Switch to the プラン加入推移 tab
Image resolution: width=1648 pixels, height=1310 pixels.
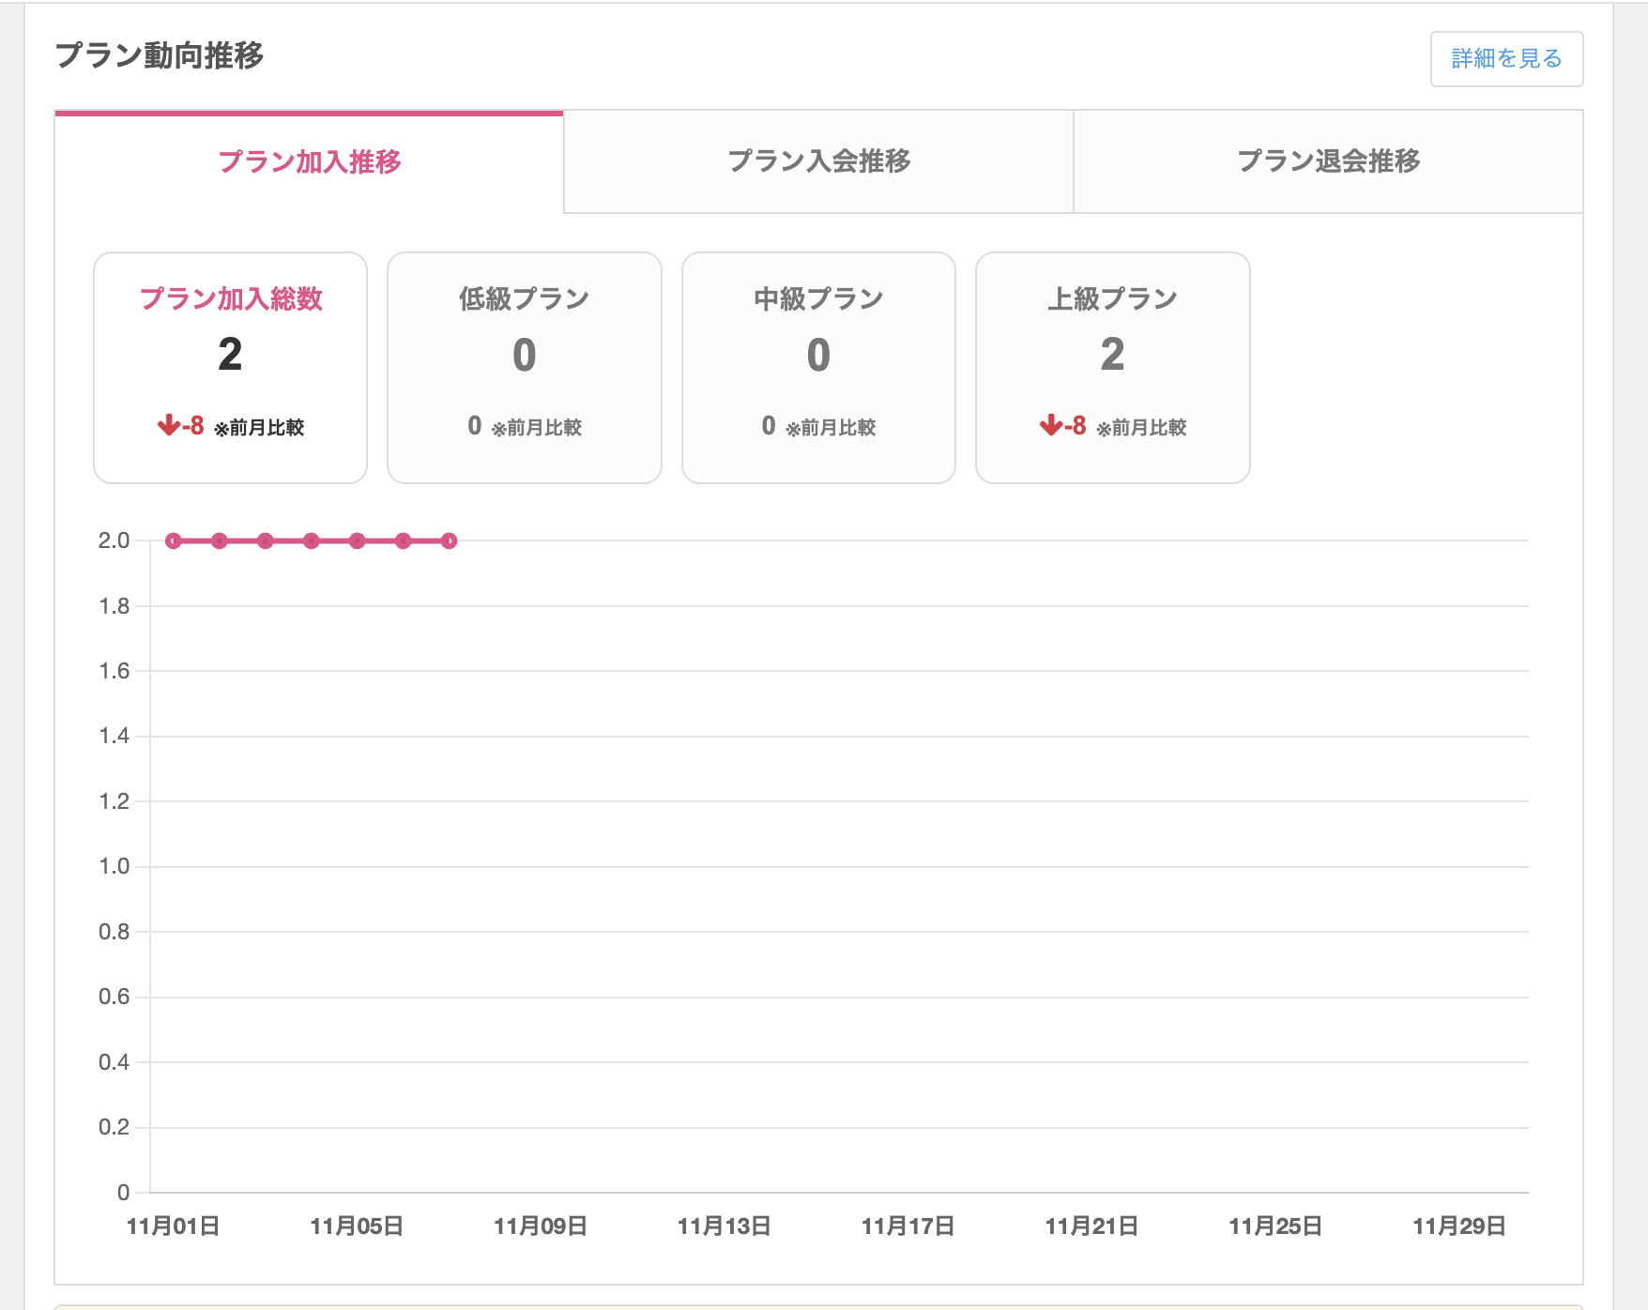pos(309,161)
